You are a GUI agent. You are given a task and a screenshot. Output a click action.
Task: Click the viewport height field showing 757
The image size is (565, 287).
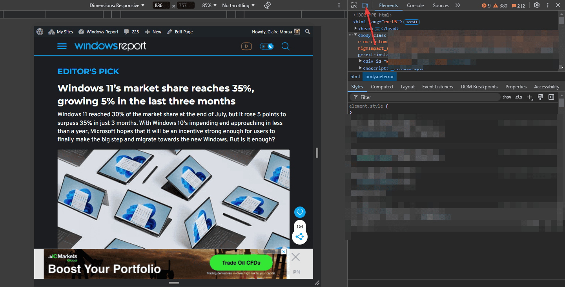coord(186,5)
